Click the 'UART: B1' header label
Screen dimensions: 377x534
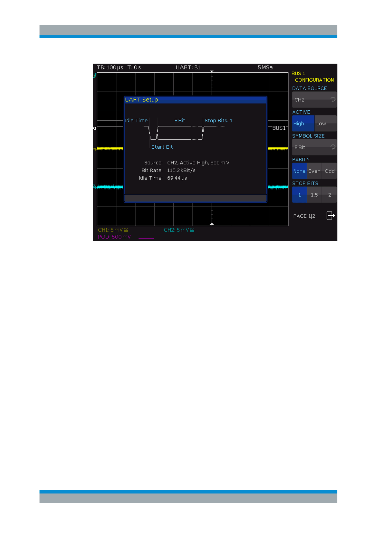188,68
